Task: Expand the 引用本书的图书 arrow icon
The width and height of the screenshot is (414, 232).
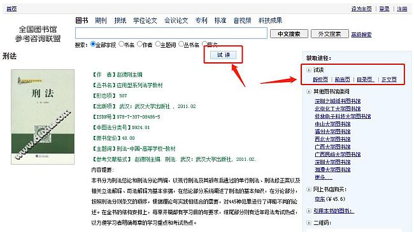Action: (x=309, y=211)
